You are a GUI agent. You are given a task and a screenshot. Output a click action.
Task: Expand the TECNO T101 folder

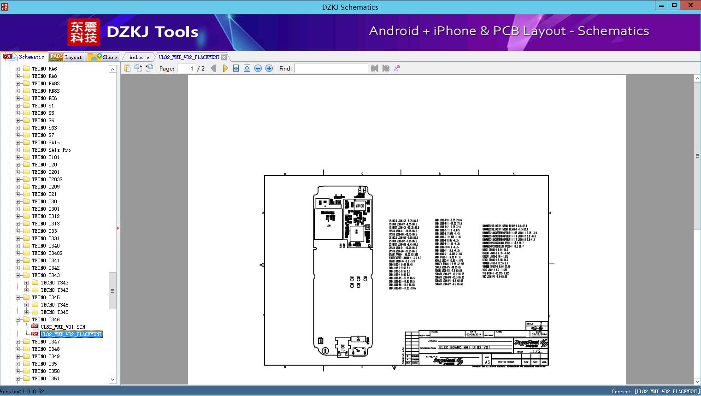18,157
